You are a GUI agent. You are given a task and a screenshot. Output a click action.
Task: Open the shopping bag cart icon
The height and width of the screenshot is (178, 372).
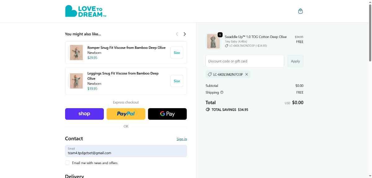click(300, 11)
